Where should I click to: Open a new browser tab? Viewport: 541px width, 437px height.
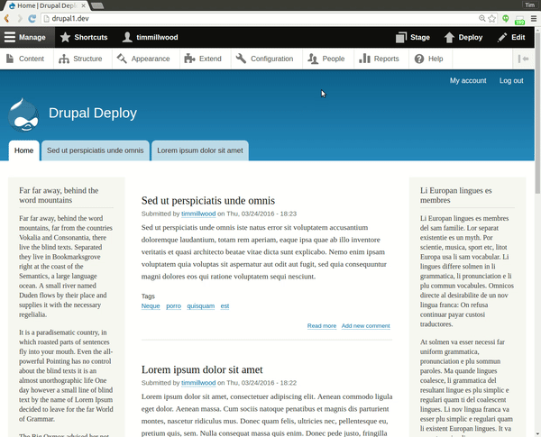(97, 6)
